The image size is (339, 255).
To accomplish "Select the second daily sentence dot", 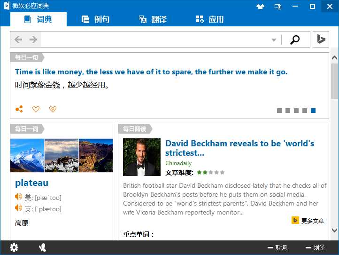I will tap(288, 111).
